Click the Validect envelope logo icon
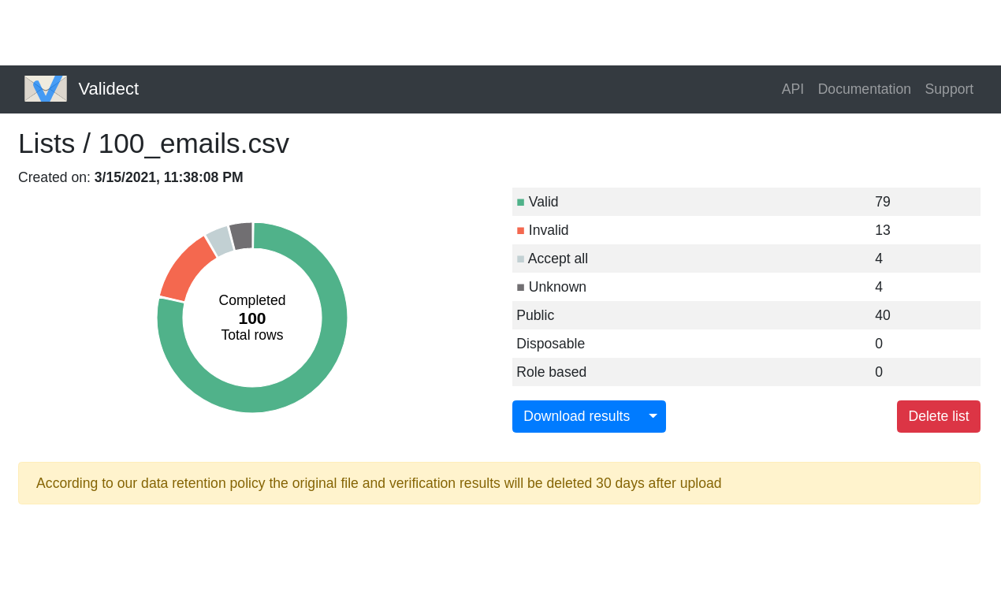The image size is (1001, 599). tap(46, 89)
